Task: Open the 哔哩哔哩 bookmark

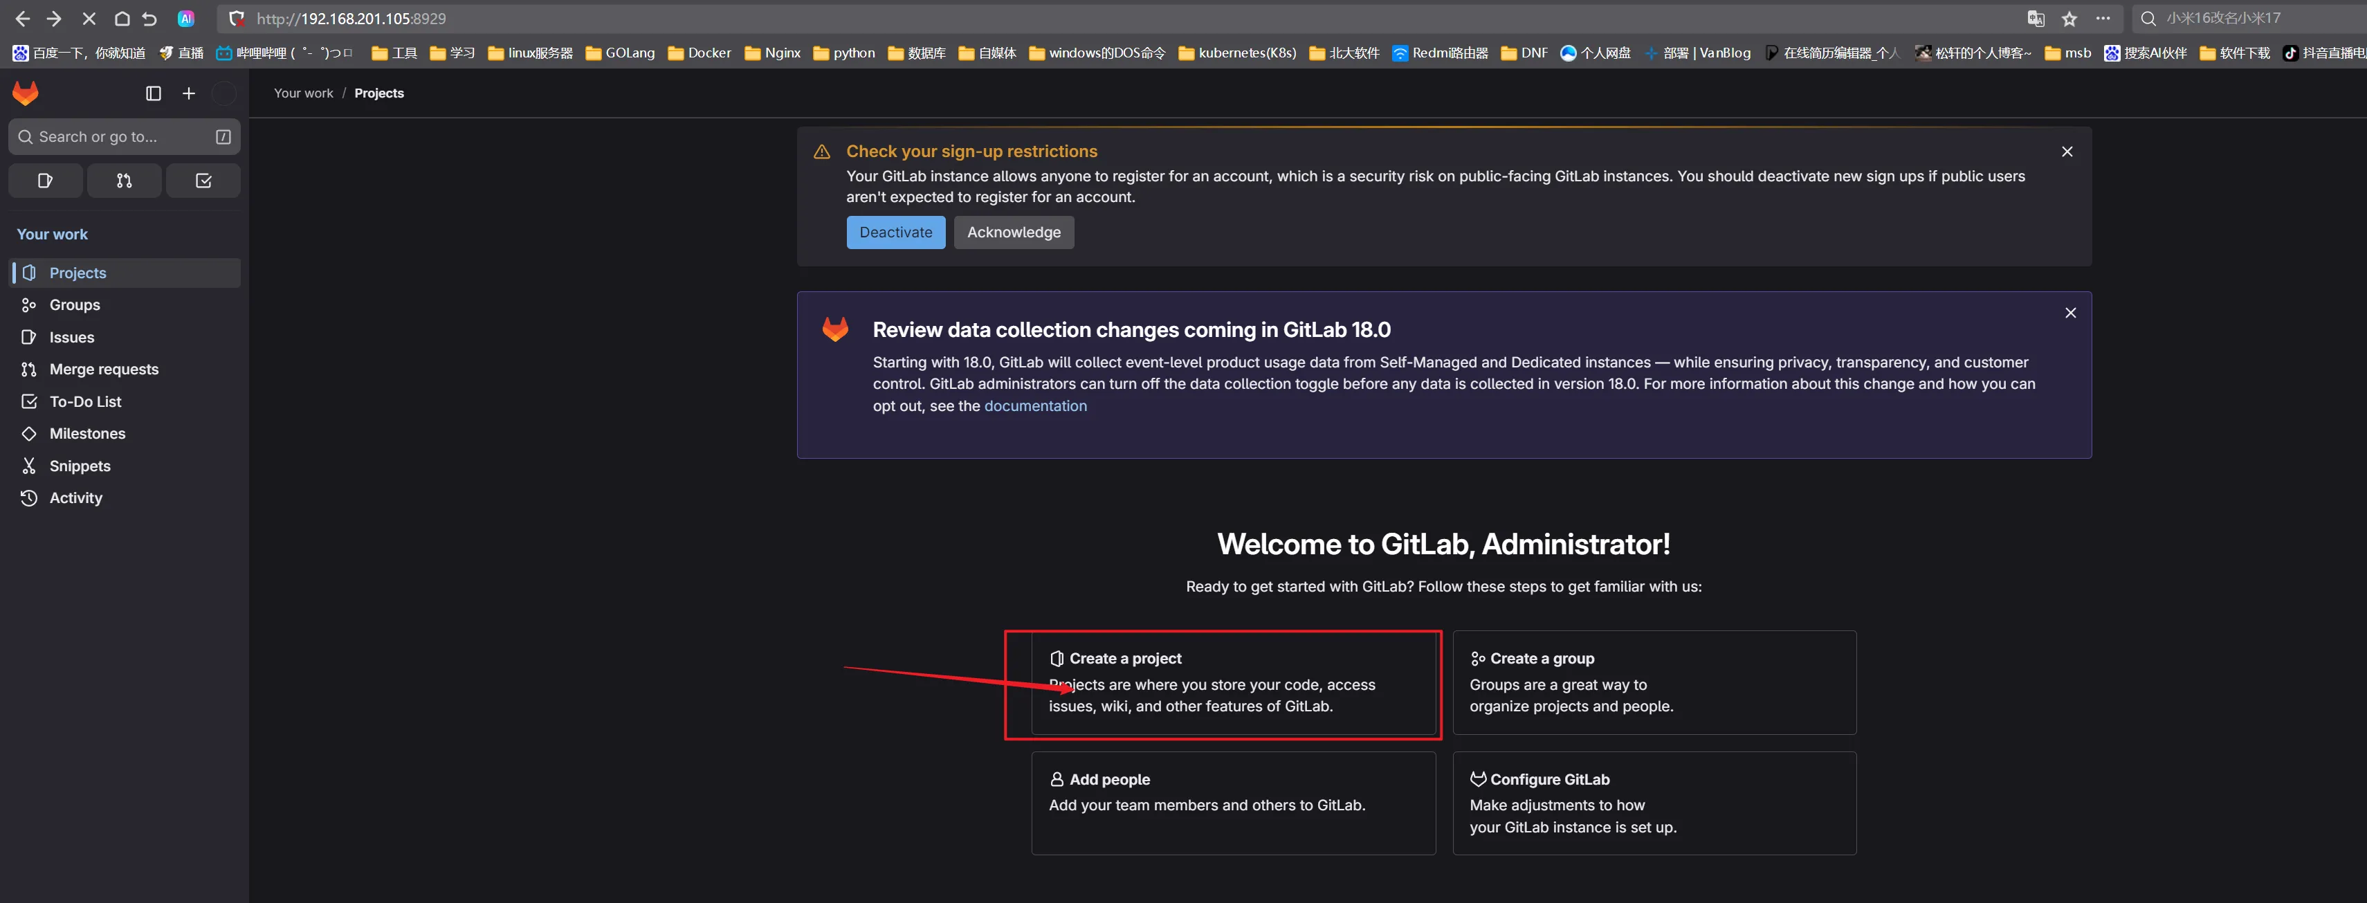Action: pos(285,53)
